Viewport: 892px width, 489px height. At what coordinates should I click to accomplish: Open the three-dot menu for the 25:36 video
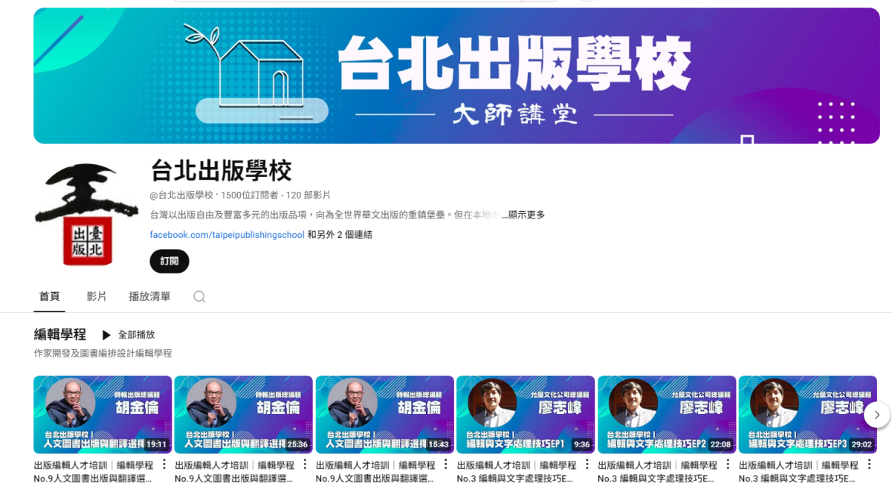tap(305, 464)
